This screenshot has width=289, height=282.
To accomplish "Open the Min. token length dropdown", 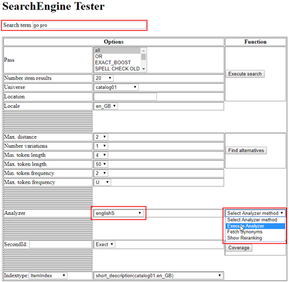I will pyautogui.click(x=101, y=155).
